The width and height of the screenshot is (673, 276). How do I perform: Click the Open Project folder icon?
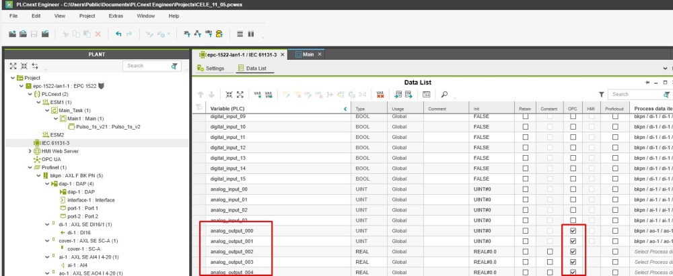tap(23, 34)
